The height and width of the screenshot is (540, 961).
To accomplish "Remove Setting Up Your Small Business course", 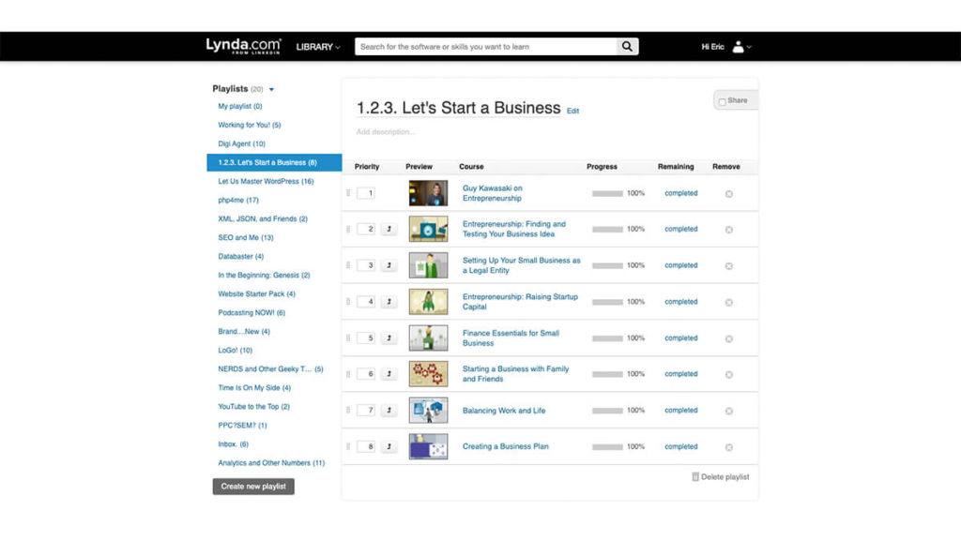I will point(729,266).
